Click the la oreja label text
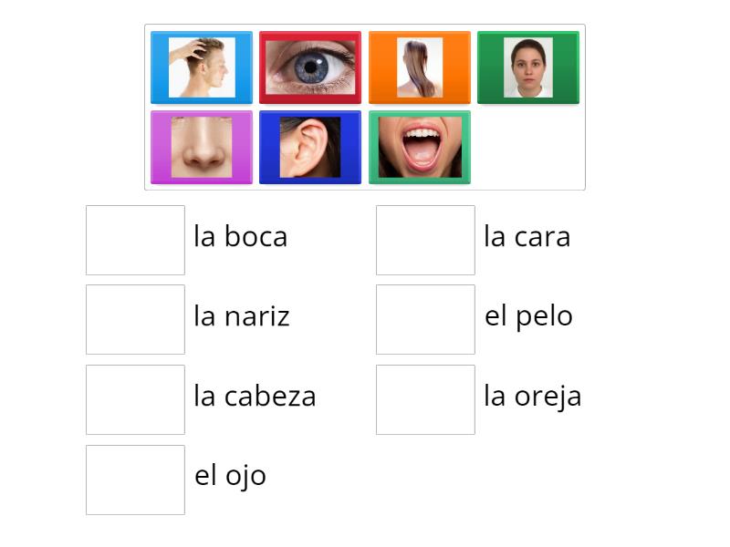730x547 pixels. [x=533, y=396]
